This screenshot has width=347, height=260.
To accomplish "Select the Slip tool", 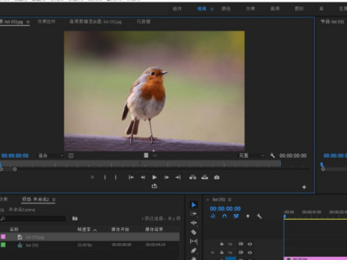I will tap(194, 241).
